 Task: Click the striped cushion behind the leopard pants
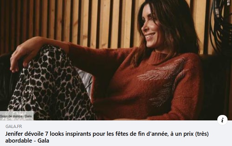86,81
